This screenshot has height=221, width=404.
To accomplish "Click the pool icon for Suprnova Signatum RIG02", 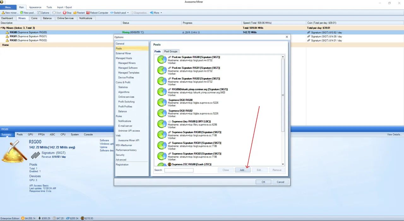I will point(162,156).
